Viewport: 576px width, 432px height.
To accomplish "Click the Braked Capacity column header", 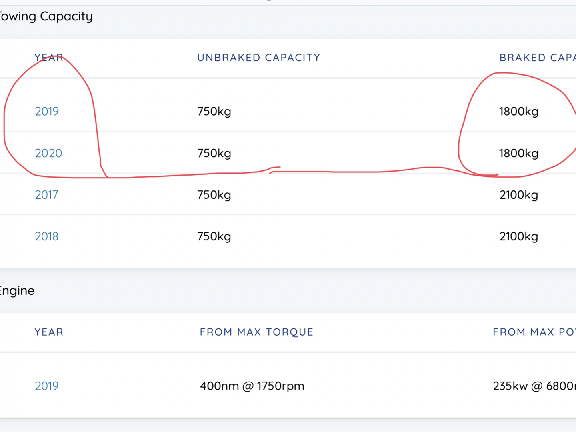I will [537, 58].
